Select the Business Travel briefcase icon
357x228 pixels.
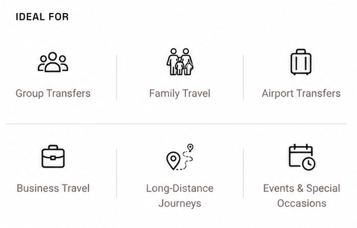[53, 156]
